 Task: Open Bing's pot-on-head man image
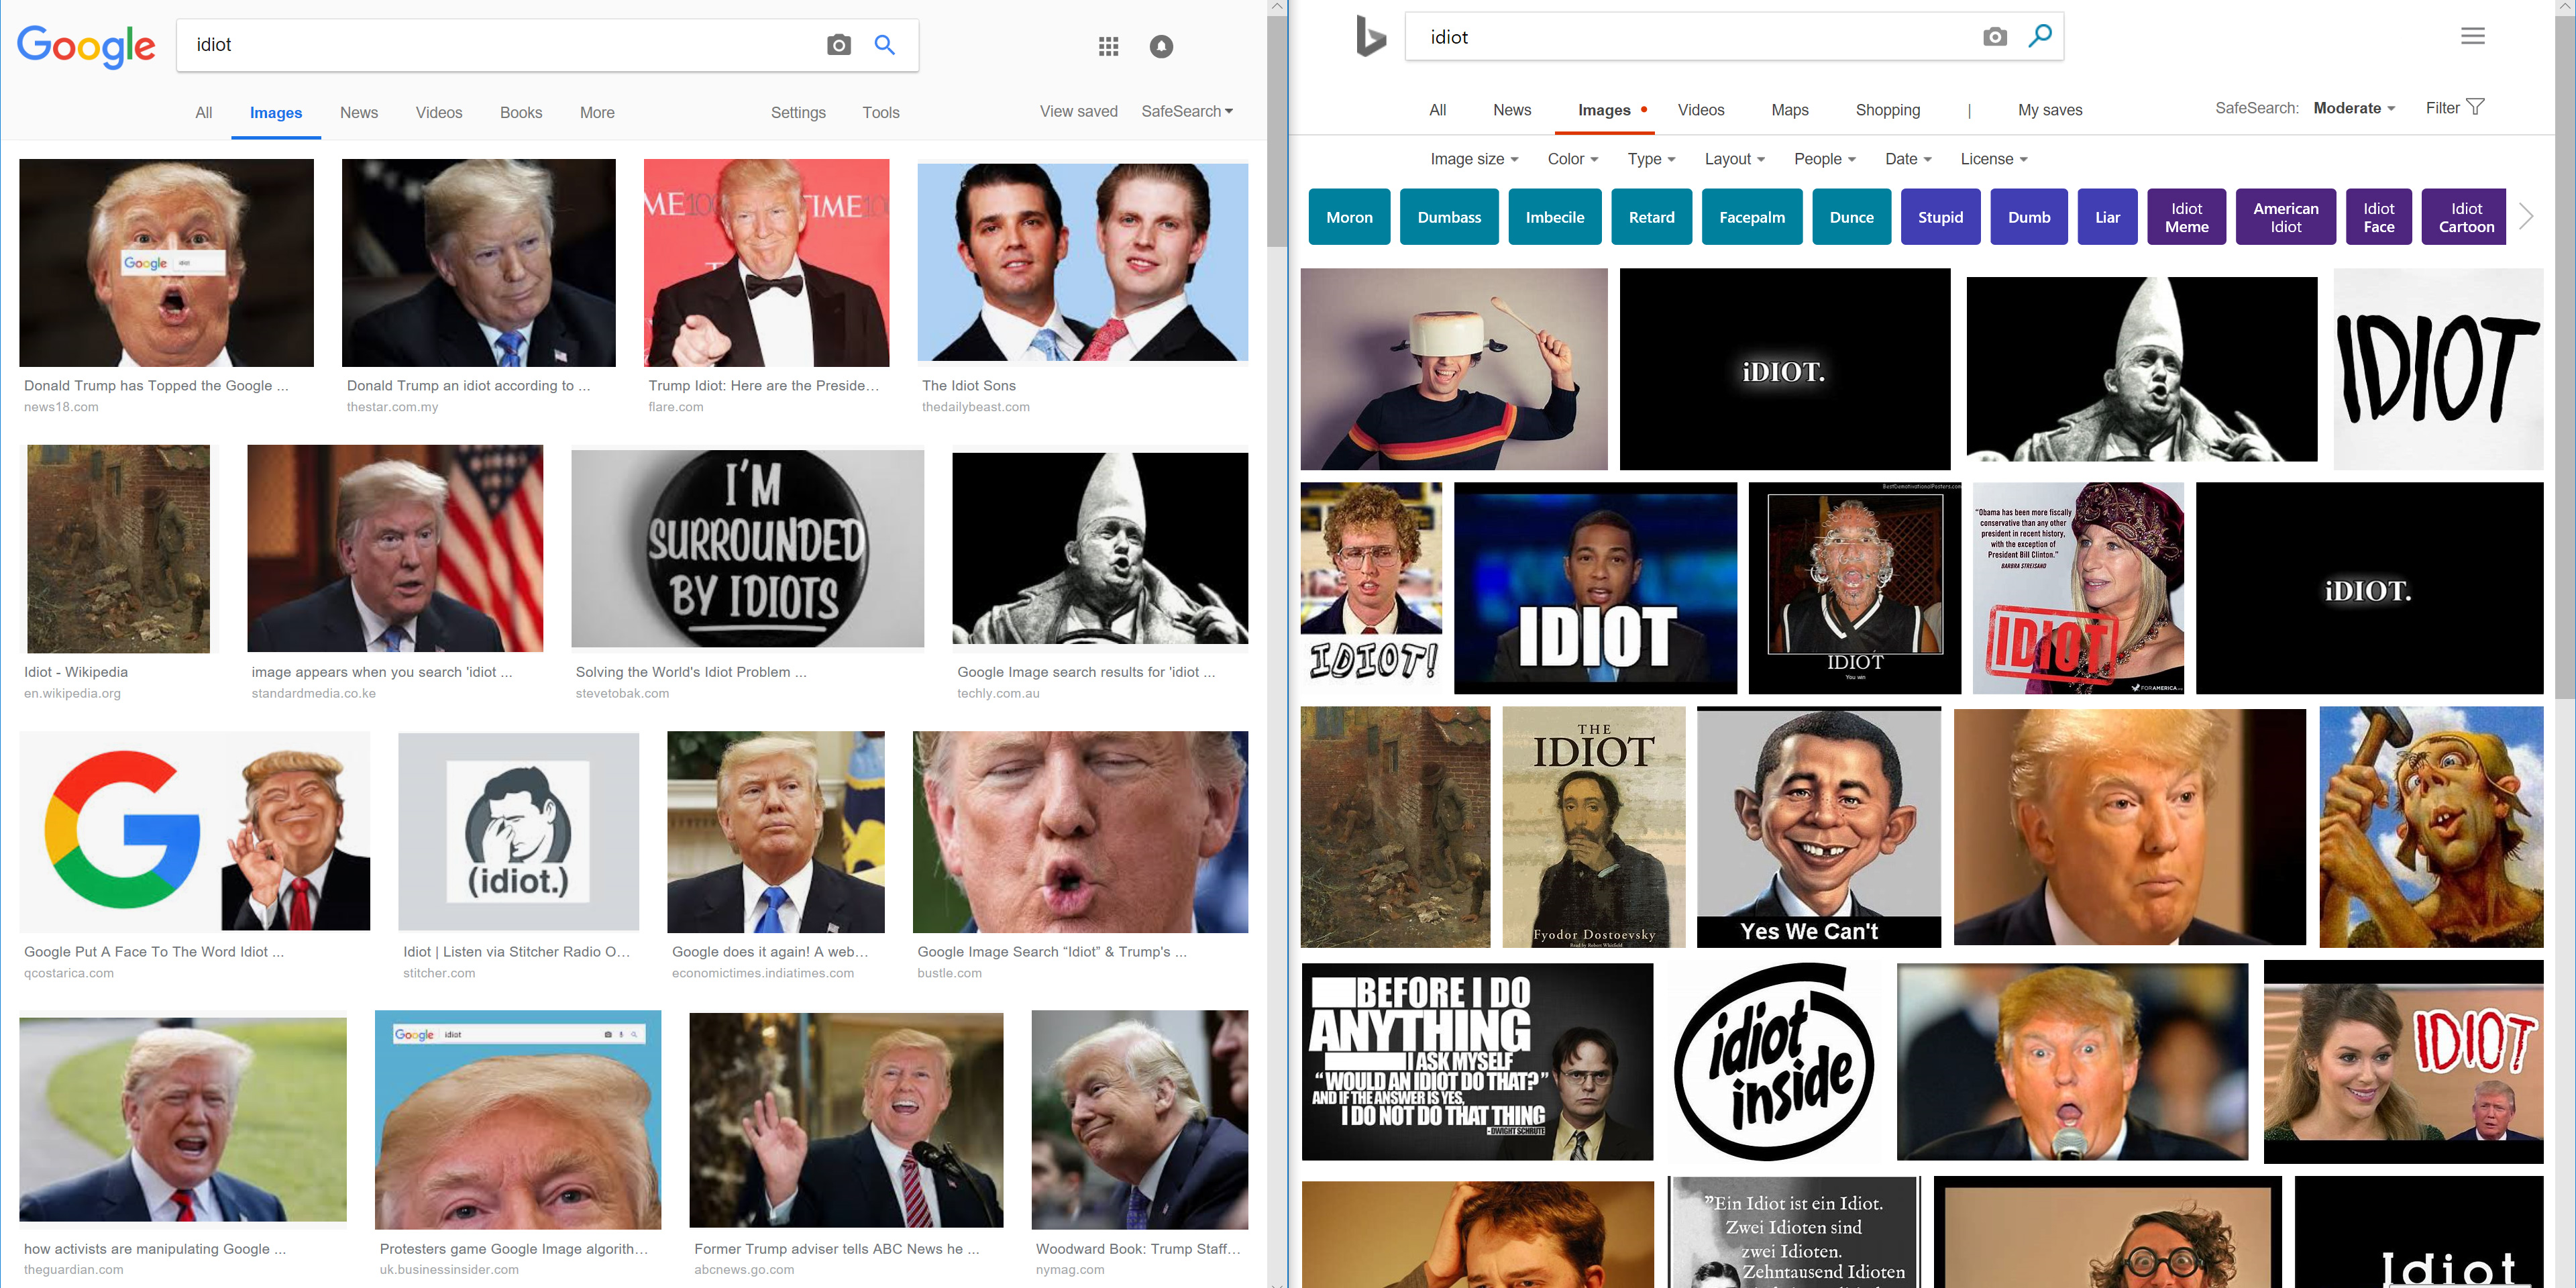click(1454, 369)
